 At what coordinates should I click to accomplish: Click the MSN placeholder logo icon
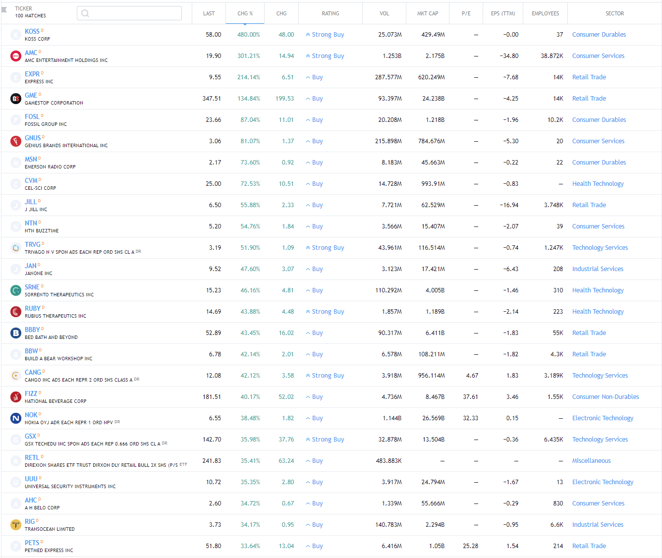coord(16,163)
